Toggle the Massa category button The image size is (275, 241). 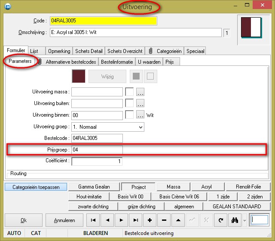(174, 187)
